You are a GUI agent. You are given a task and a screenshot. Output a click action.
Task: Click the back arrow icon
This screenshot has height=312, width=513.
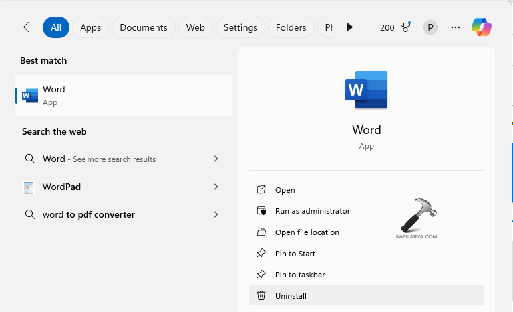[x=28, y=27]
